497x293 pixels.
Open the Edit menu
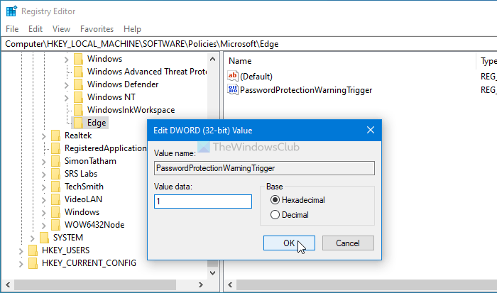tap(35, 29)
